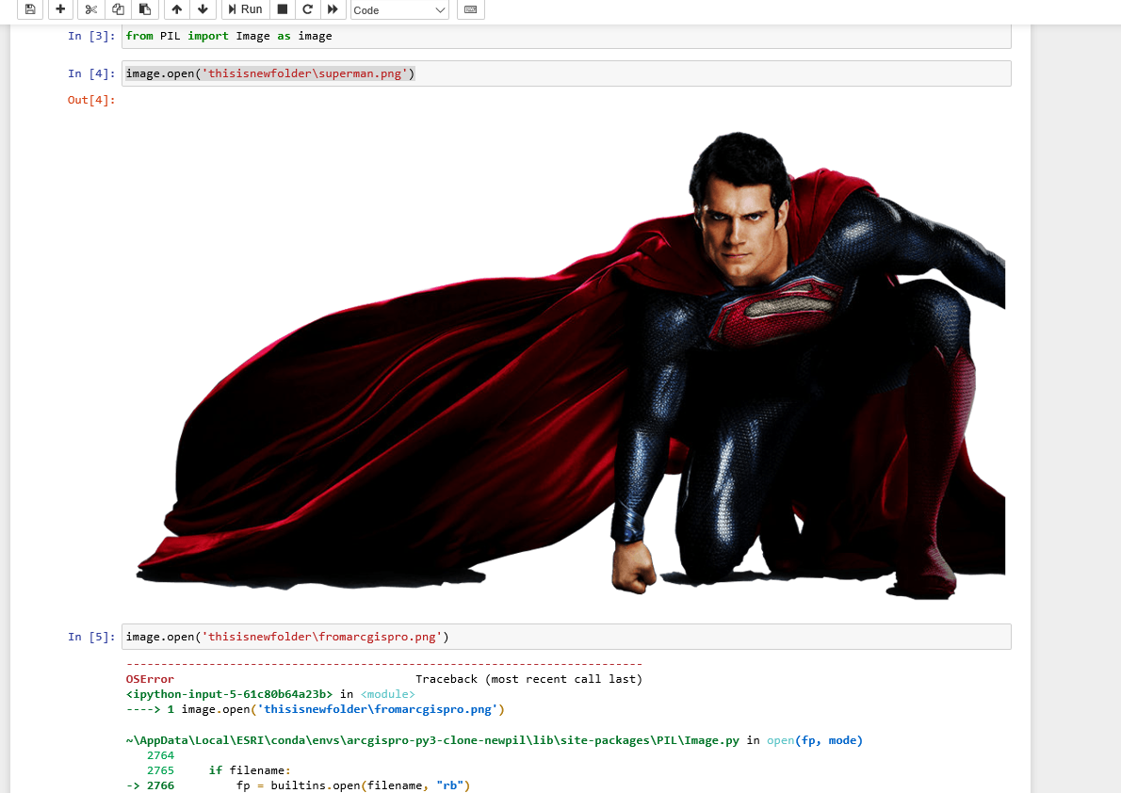
Task: Save the notebook with the floppy disk icon
Action: [30, 9]
